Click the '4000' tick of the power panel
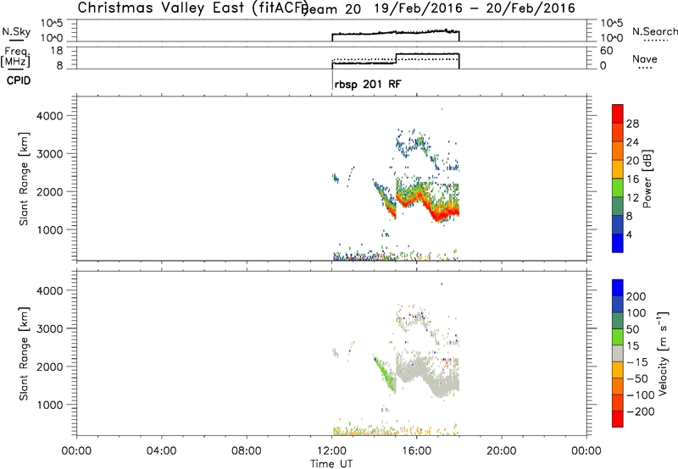This screenshot has width=678, height=469. pyautogui.click(x=50, y=116)
